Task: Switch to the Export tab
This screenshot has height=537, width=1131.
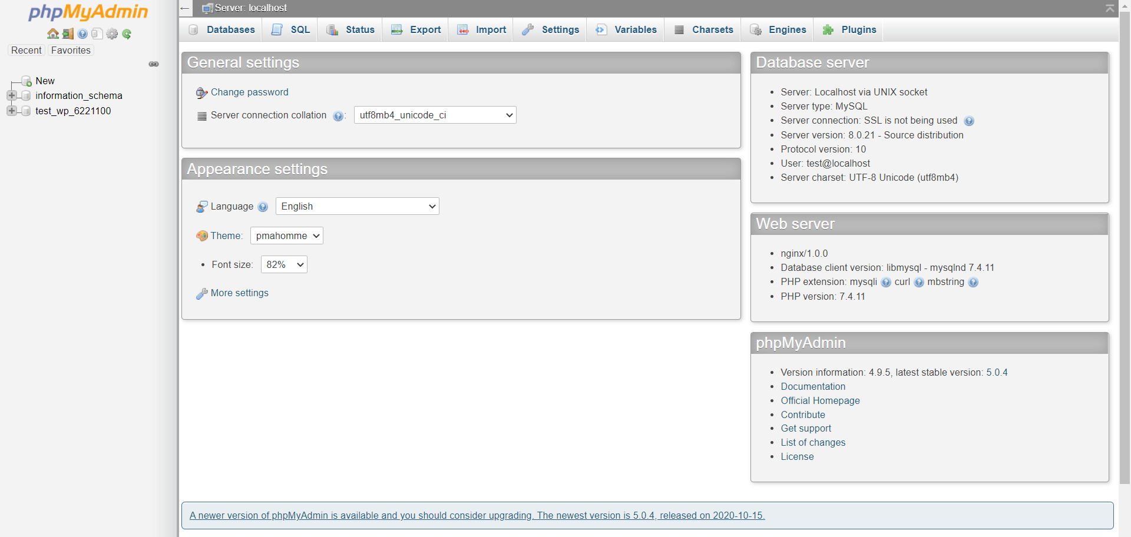Action: click(415, 29)
